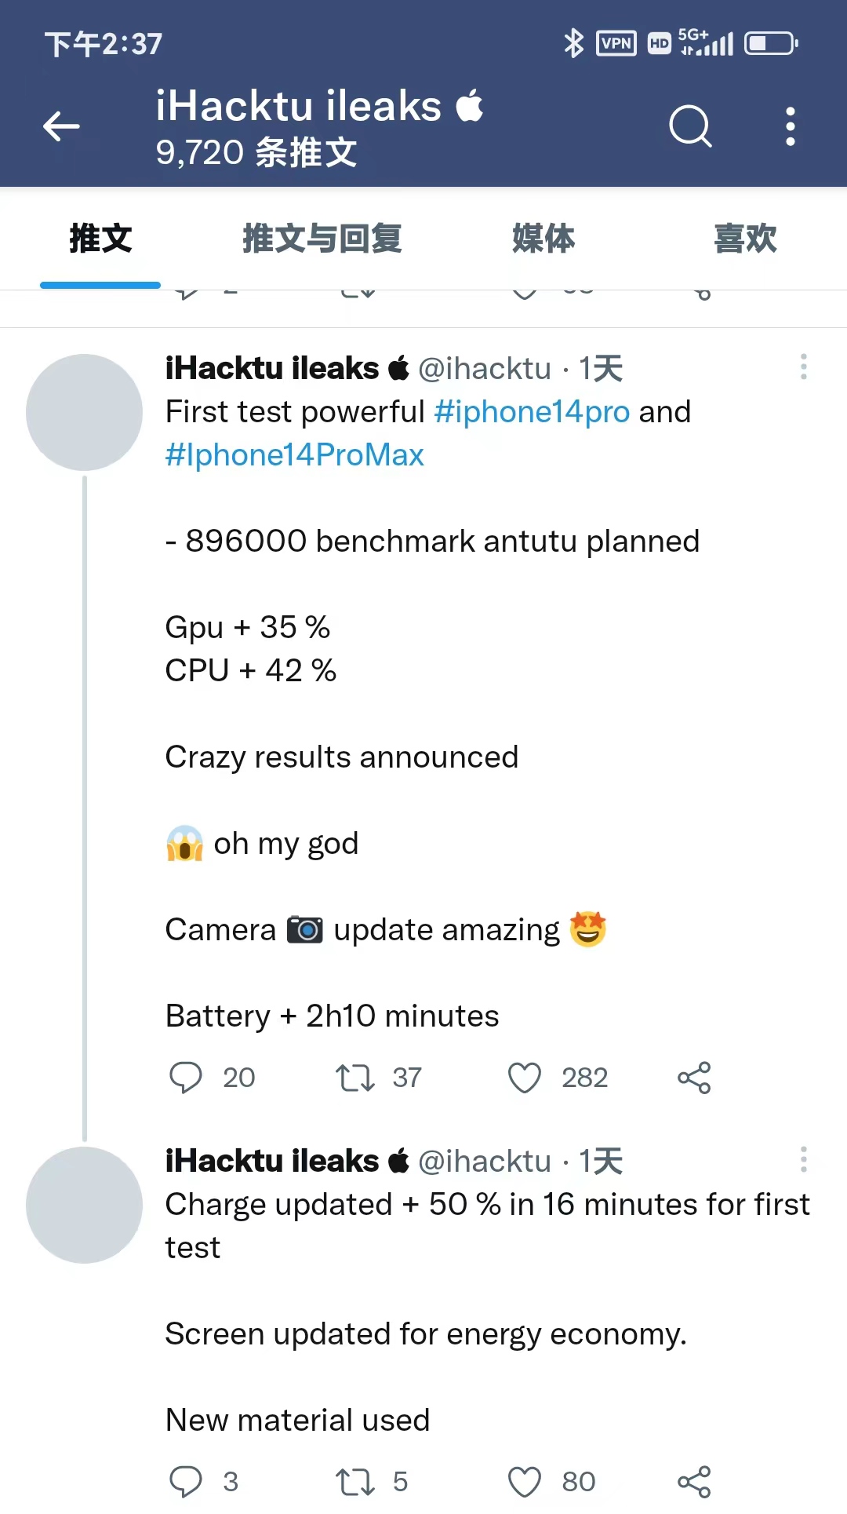Open the #iphone14pro hashtag

coord(532,412)
